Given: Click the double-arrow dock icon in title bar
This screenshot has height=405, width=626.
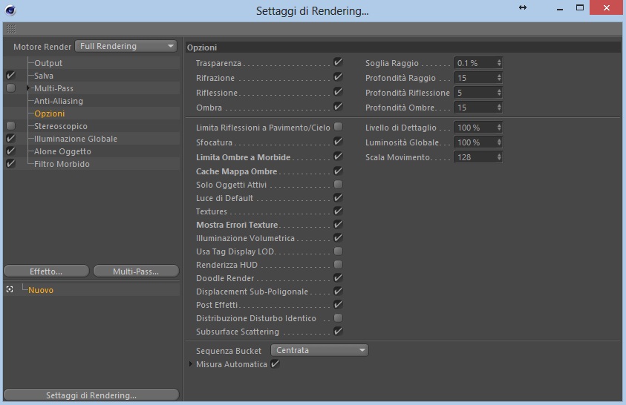Looking at the screenshot, I should pos(523,7).
